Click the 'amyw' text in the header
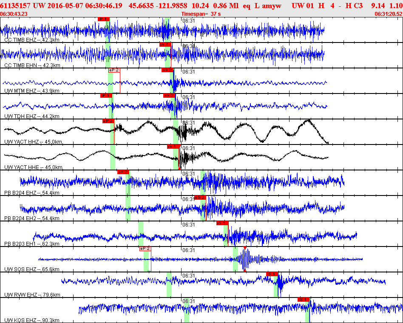Image resolution: width=403 pixels, height=323 pixels. click(272, 6)
